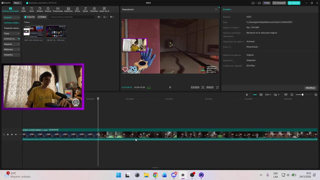This screenshot has width=320, height=180.
Task: Open the Menú dropdown
Action: 17,3
